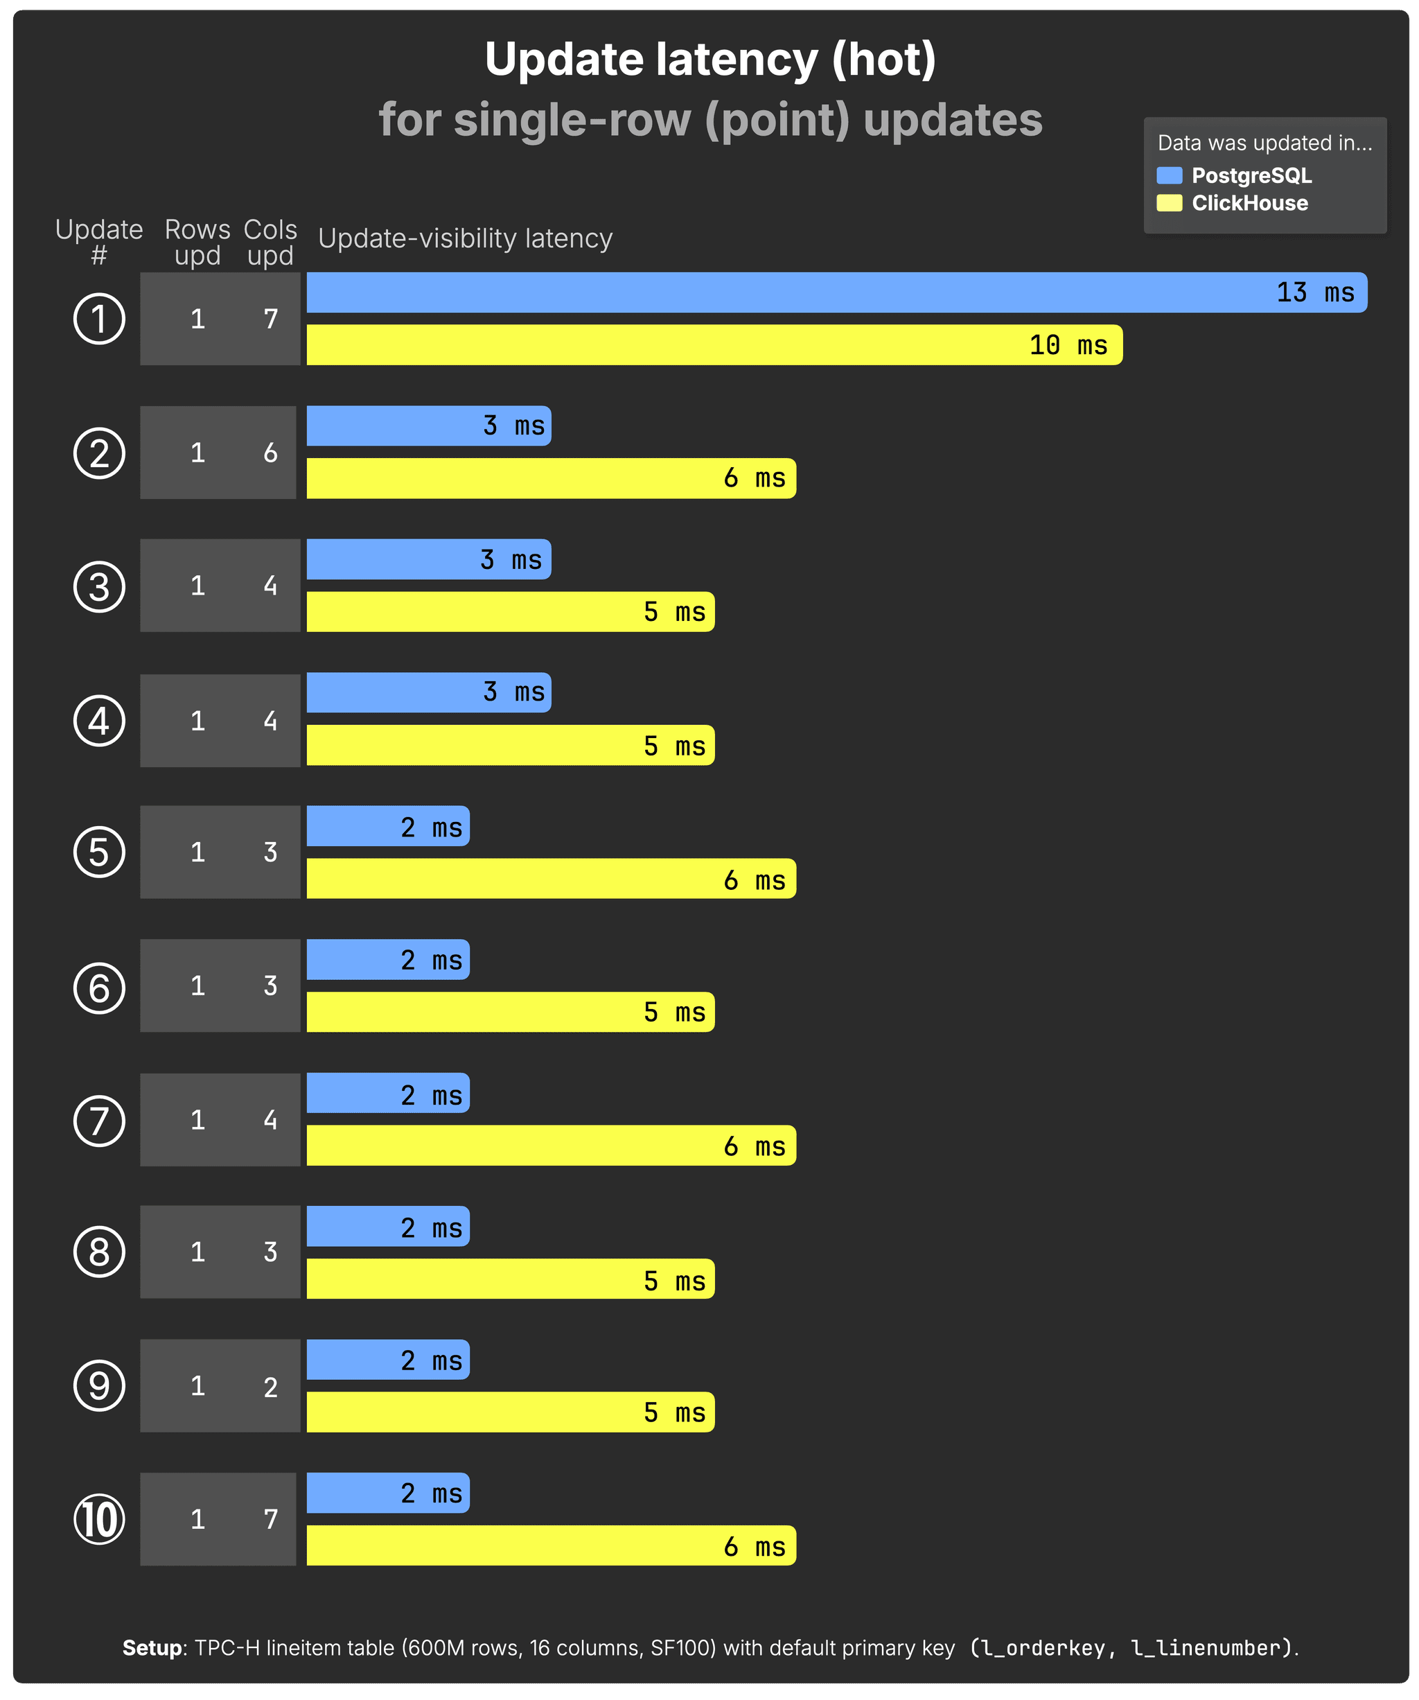The height and width of the screenshot is (1700, 1419).
Task: Click the Rows upd column header
Action: [197, 242]
